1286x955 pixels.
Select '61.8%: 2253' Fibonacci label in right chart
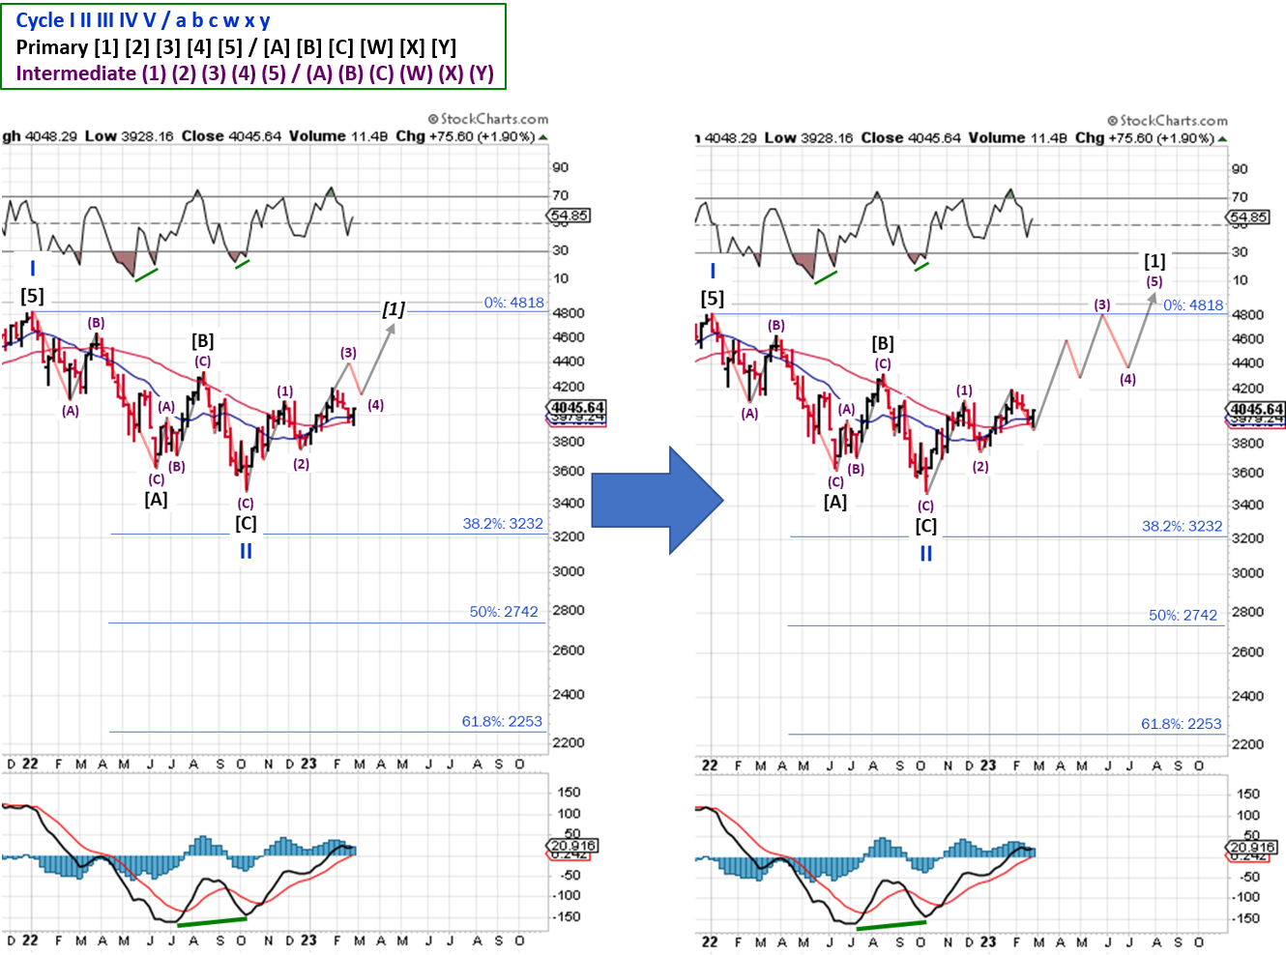point(1182,724)
